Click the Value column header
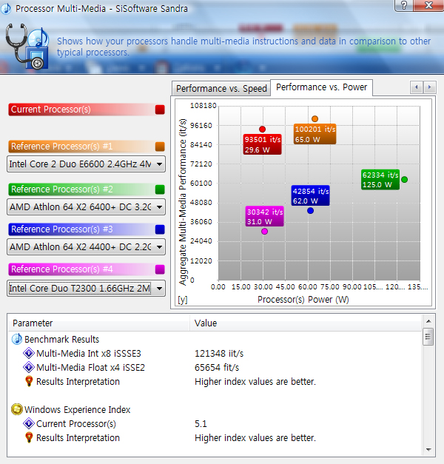444x464 pixels. 305,323
